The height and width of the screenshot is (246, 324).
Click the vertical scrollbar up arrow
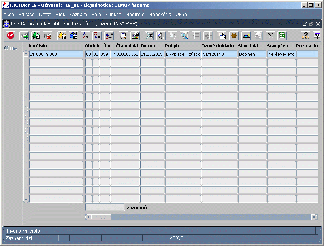click(x=26, y=53)
